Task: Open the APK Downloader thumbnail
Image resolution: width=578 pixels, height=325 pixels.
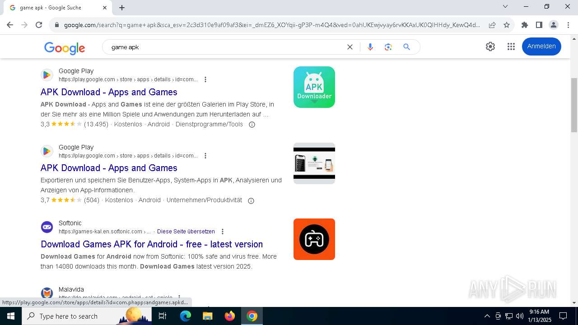Action: pos(314,87)
